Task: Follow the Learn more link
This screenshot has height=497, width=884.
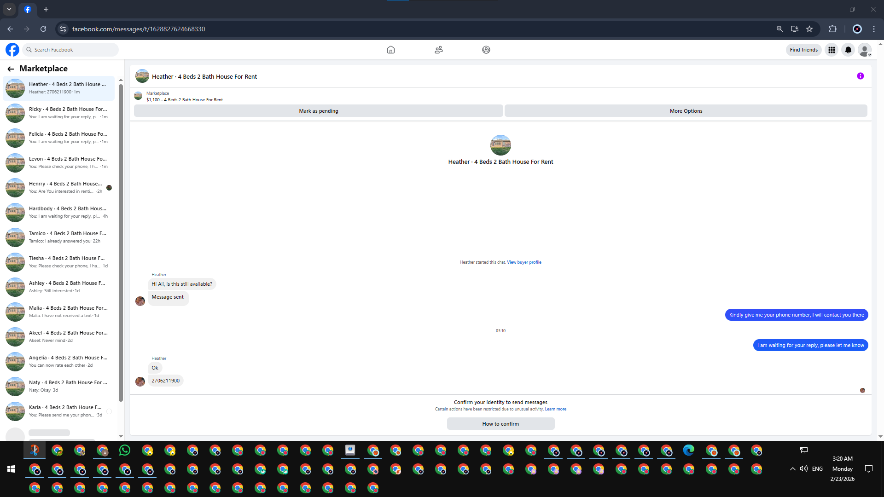Action: [x=556, y=409]
